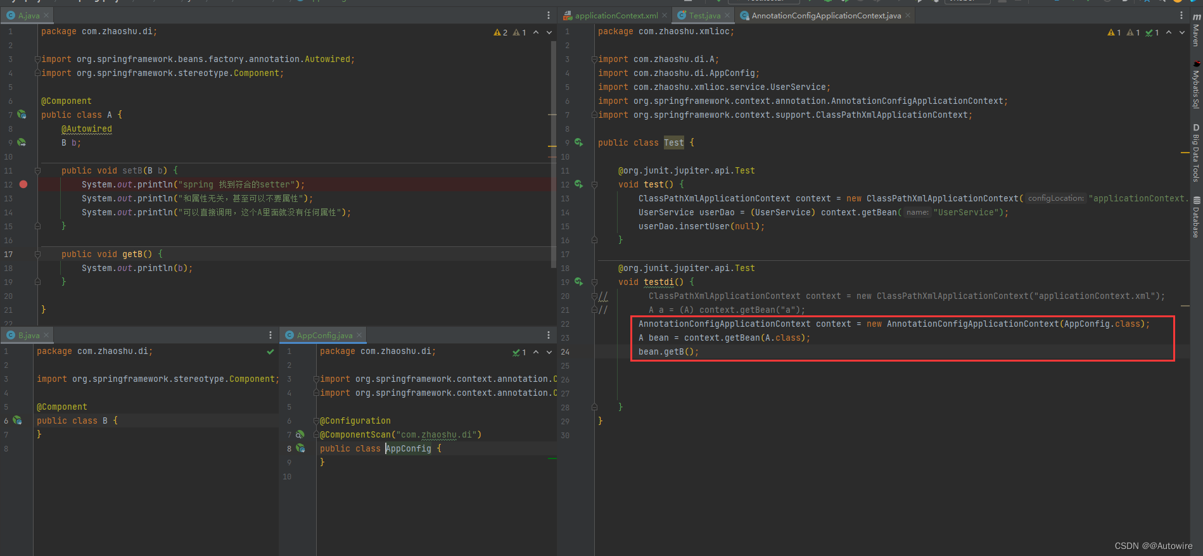Close the A.java tab
The width and height of the screenshot is (1203, 556).
[46, 15]
